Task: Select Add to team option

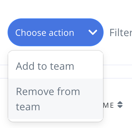Action: pos(56,66)
